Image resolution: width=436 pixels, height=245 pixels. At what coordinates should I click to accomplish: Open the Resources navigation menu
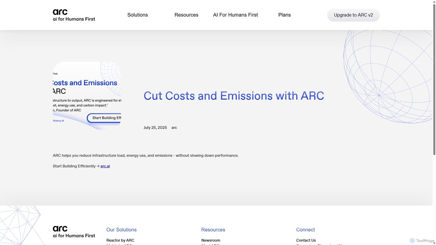coord(186,15)
